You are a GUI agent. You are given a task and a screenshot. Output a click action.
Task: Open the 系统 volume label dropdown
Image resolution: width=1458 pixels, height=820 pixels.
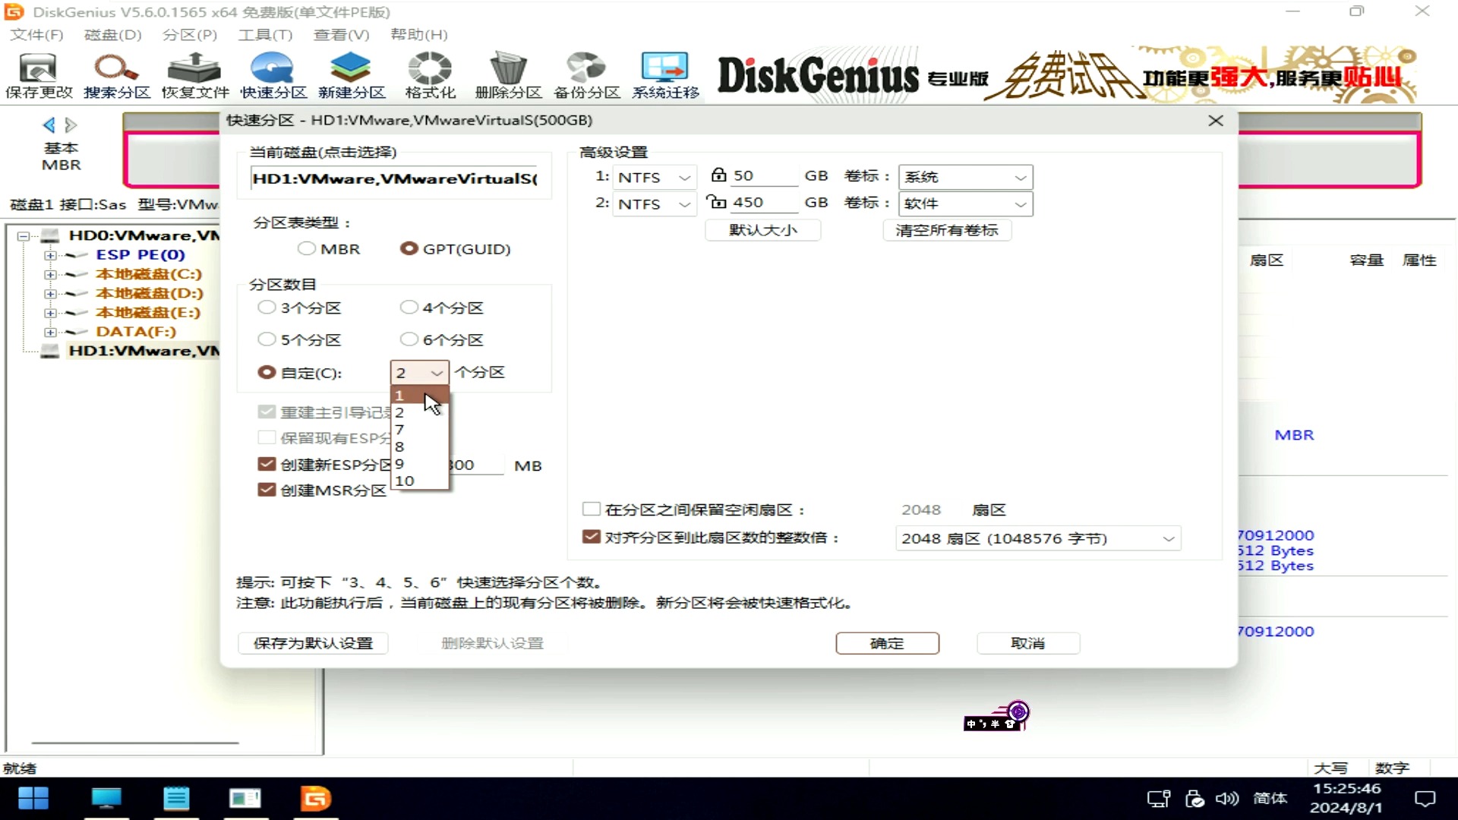point(965,177)
